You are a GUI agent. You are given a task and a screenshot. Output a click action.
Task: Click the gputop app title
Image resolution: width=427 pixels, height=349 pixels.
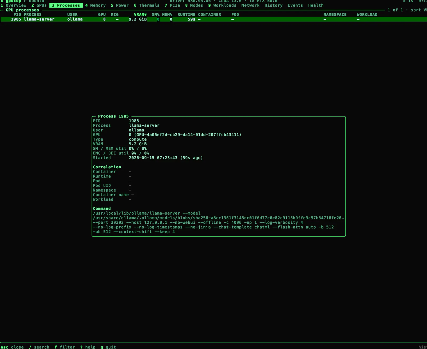(13, 1)
